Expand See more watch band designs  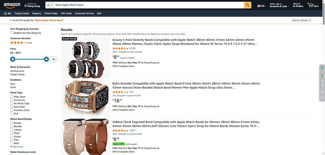tap(17, 147)
